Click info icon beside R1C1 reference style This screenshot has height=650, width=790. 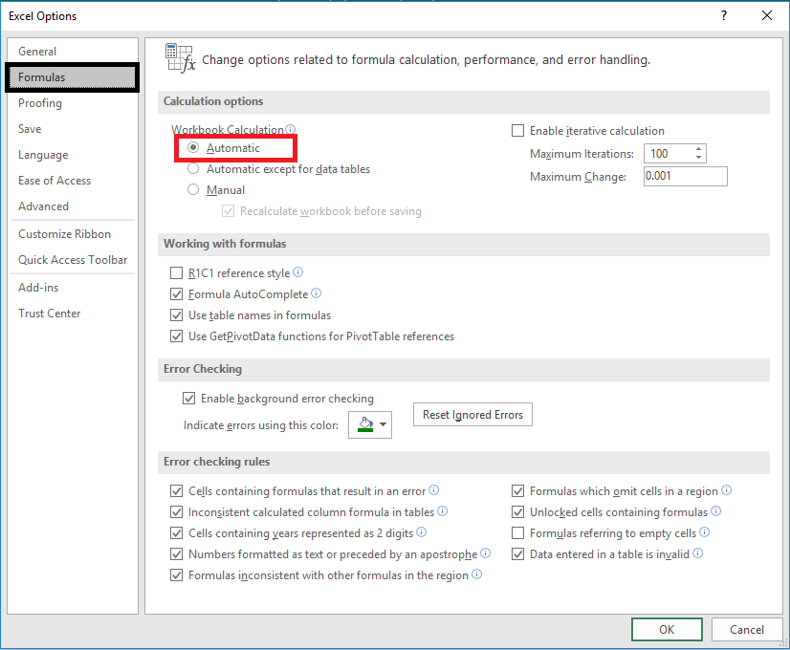click(x=297, y=272)
